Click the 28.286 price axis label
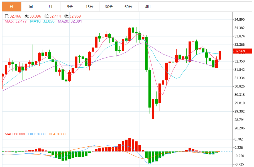 tap(240, 128)
